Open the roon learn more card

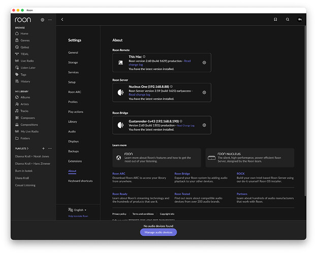tap(156, 158)
